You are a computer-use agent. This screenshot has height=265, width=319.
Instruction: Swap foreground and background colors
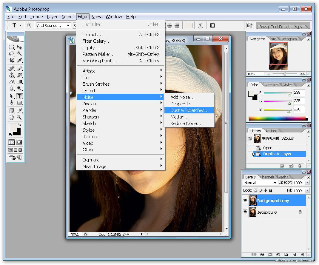[x=19, y=125]
